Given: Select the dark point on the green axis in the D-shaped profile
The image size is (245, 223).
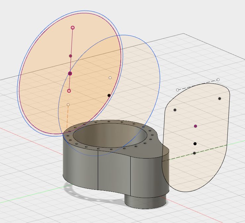Looking at the screenshot, I should pyautogui.click(x=194, y=153).
